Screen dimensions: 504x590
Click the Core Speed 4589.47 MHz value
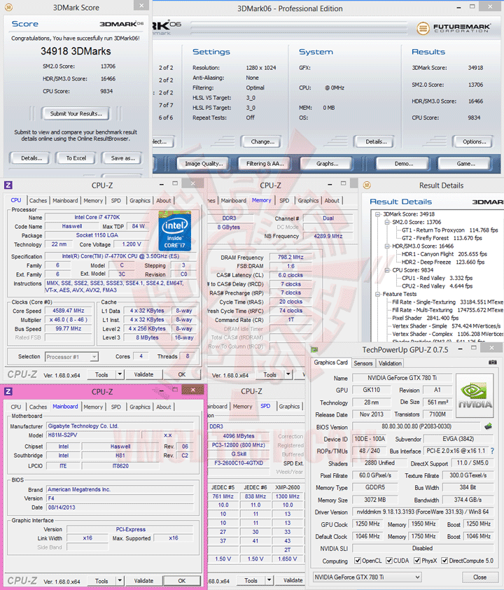68,311
